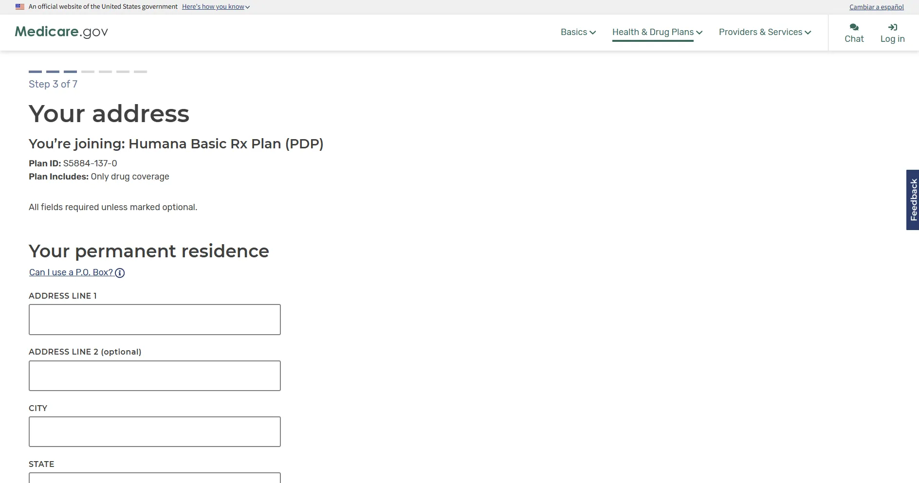Click "All fields required unless marked optional" text

click(113, 207)
